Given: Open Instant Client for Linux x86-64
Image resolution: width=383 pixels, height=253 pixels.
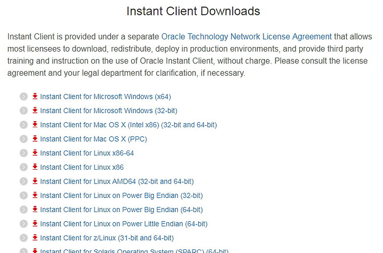Looking at the screenshot, I should click(87, 153).
